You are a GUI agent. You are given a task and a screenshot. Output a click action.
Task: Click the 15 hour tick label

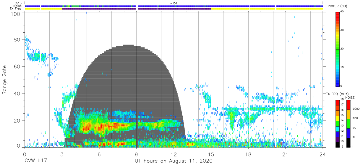click(211, 154)
